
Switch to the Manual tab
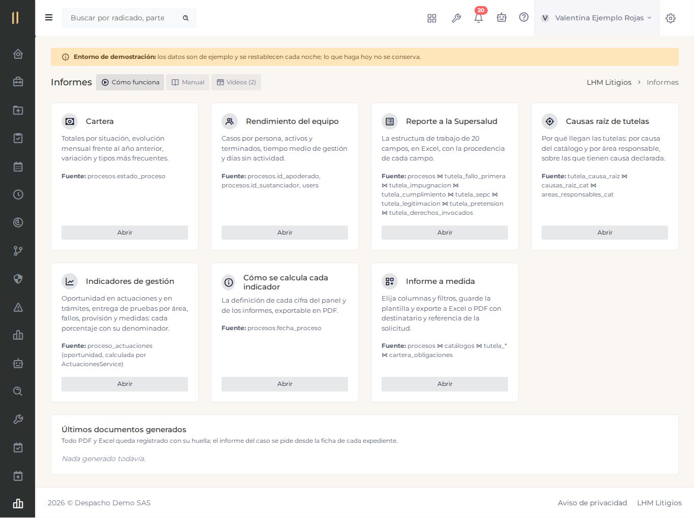(187, 82)
